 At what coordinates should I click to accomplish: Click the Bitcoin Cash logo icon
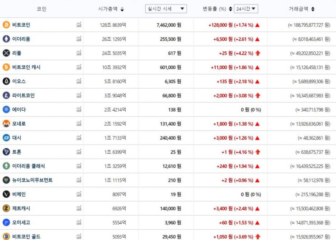[x=6, y=67]
